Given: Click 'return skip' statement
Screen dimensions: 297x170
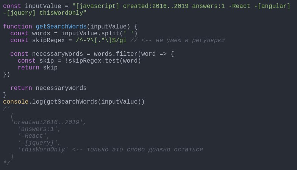Looking at the screenshot, I should point(38,68).
